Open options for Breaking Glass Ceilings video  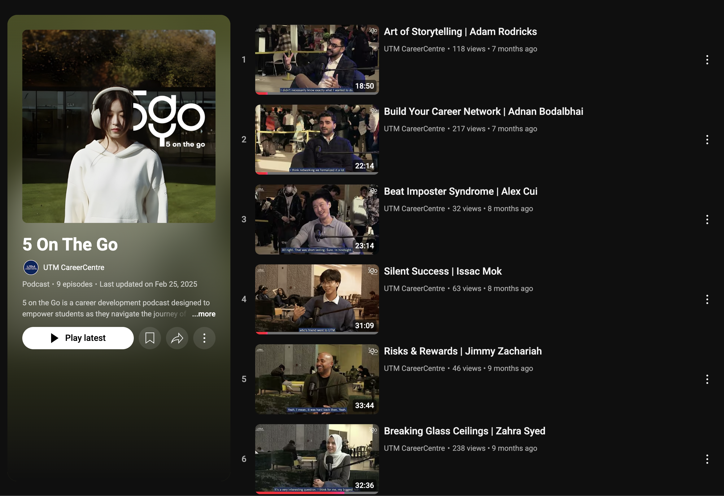point(707,459)
